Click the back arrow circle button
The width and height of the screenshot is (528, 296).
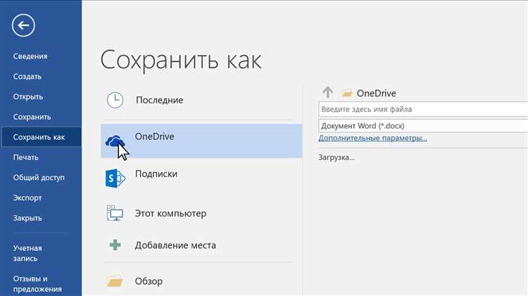click(x=23, y=25)
